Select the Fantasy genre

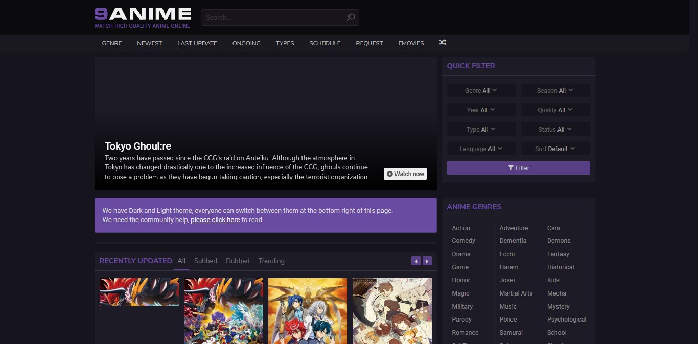coord(558,254)
